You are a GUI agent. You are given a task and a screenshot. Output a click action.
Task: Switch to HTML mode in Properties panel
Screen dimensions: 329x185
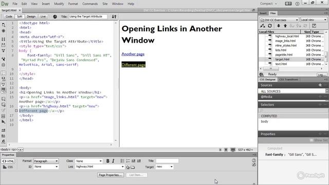pos(8,161)
